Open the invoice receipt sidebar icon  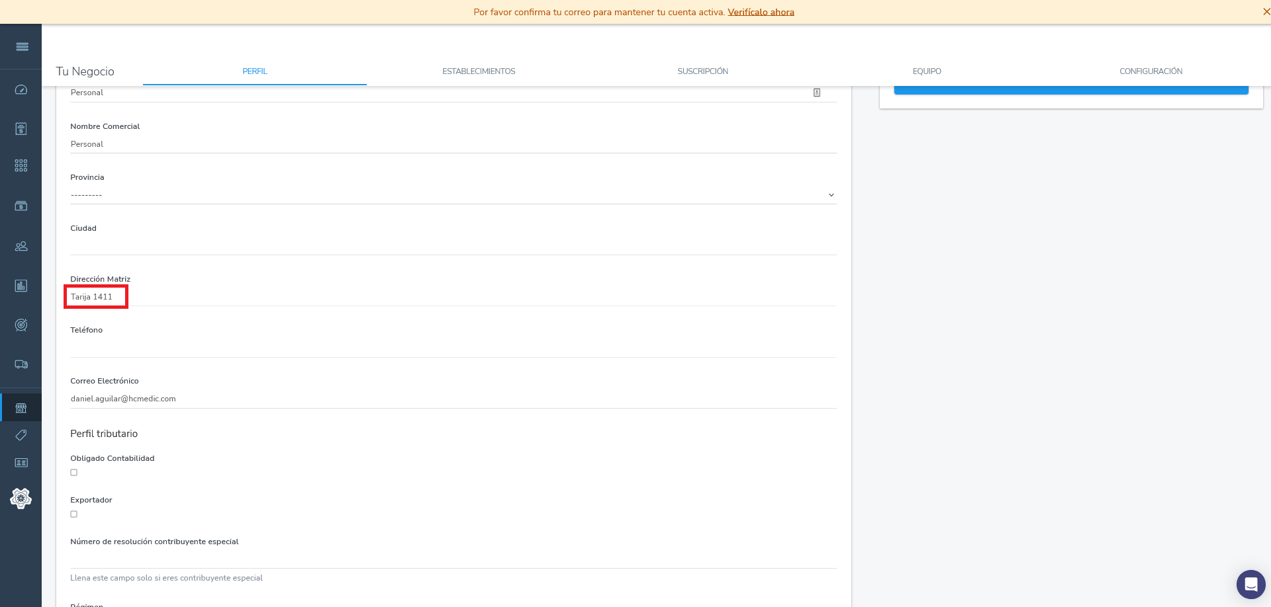[21, 128]
